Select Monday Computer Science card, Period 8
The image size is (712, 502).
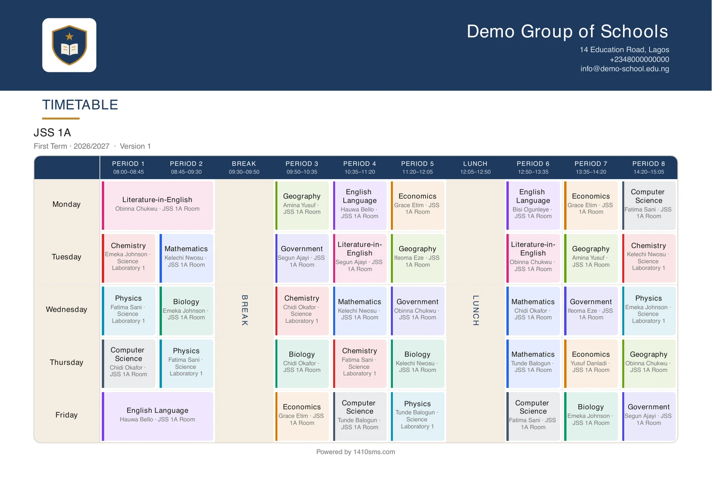click(649, 206)
